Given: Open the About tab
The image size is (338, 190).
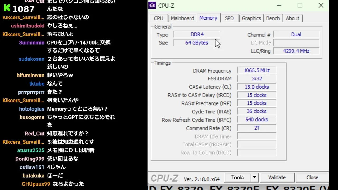Looking at the screenshot, I should [293, 18].
